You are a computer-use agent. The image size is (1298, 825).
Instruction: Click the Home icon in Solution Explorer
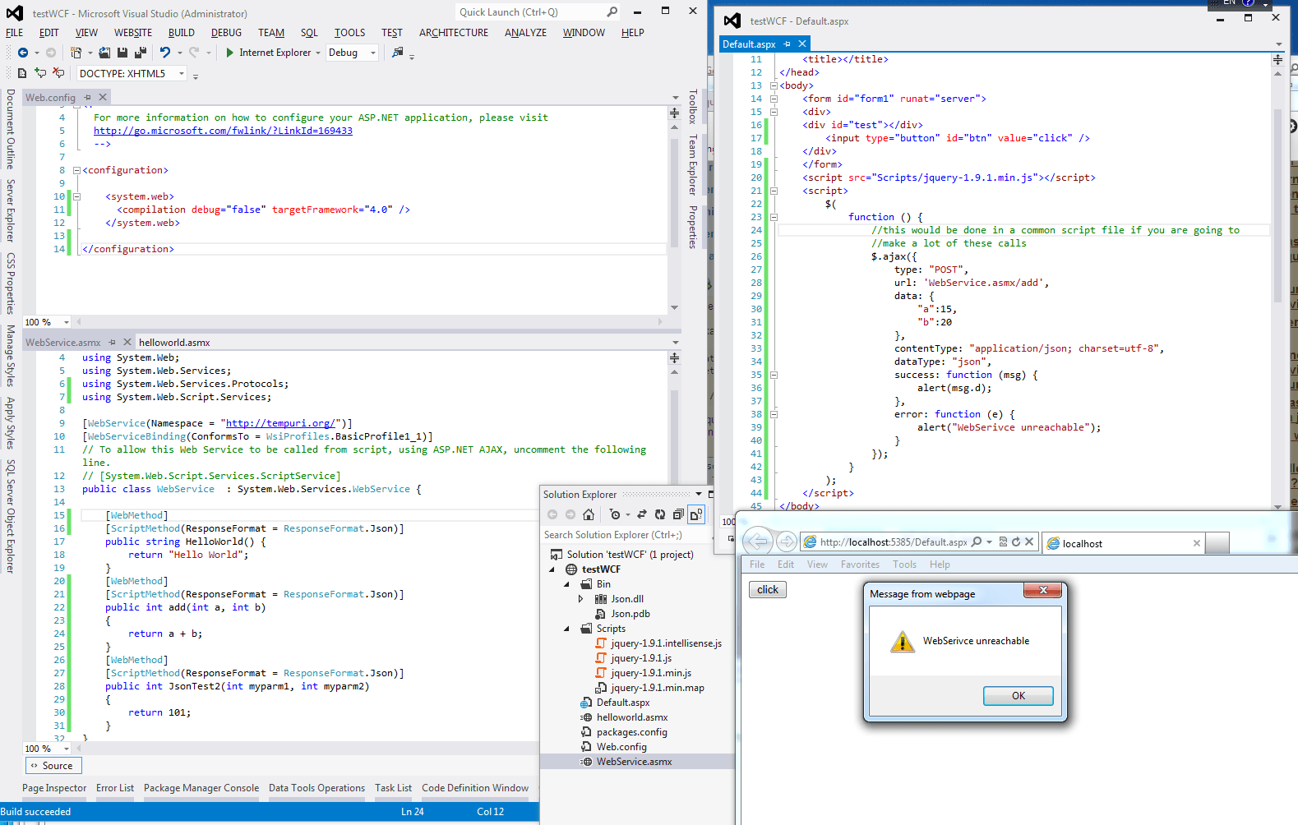click(589, 514)
